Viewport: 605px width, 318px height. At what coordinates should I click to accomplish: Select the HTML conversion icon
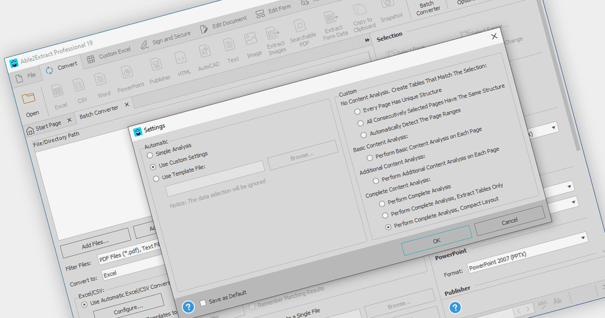pyautogui.click(x=180, y=59)
